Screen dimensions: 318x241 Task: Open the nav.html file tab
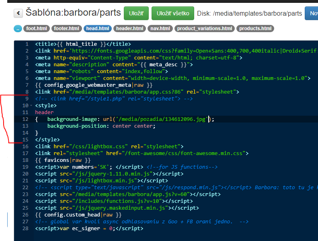tap(160, 29)
